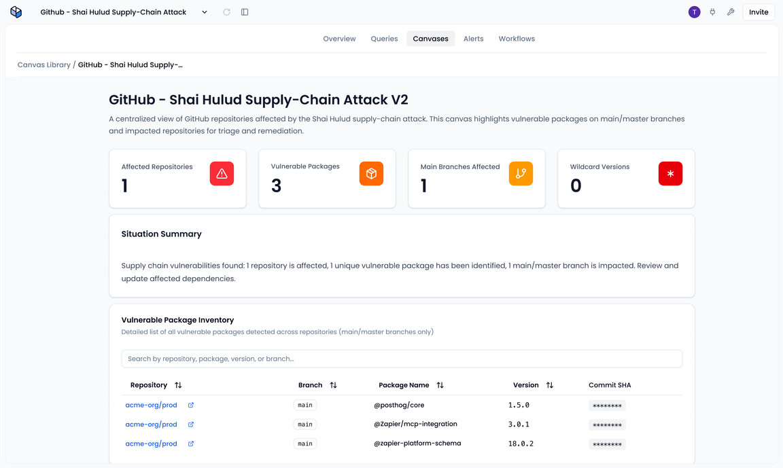Screen dimensions: 783x468
Task: Open tools using the wrench icon
Action: [731, 12]
